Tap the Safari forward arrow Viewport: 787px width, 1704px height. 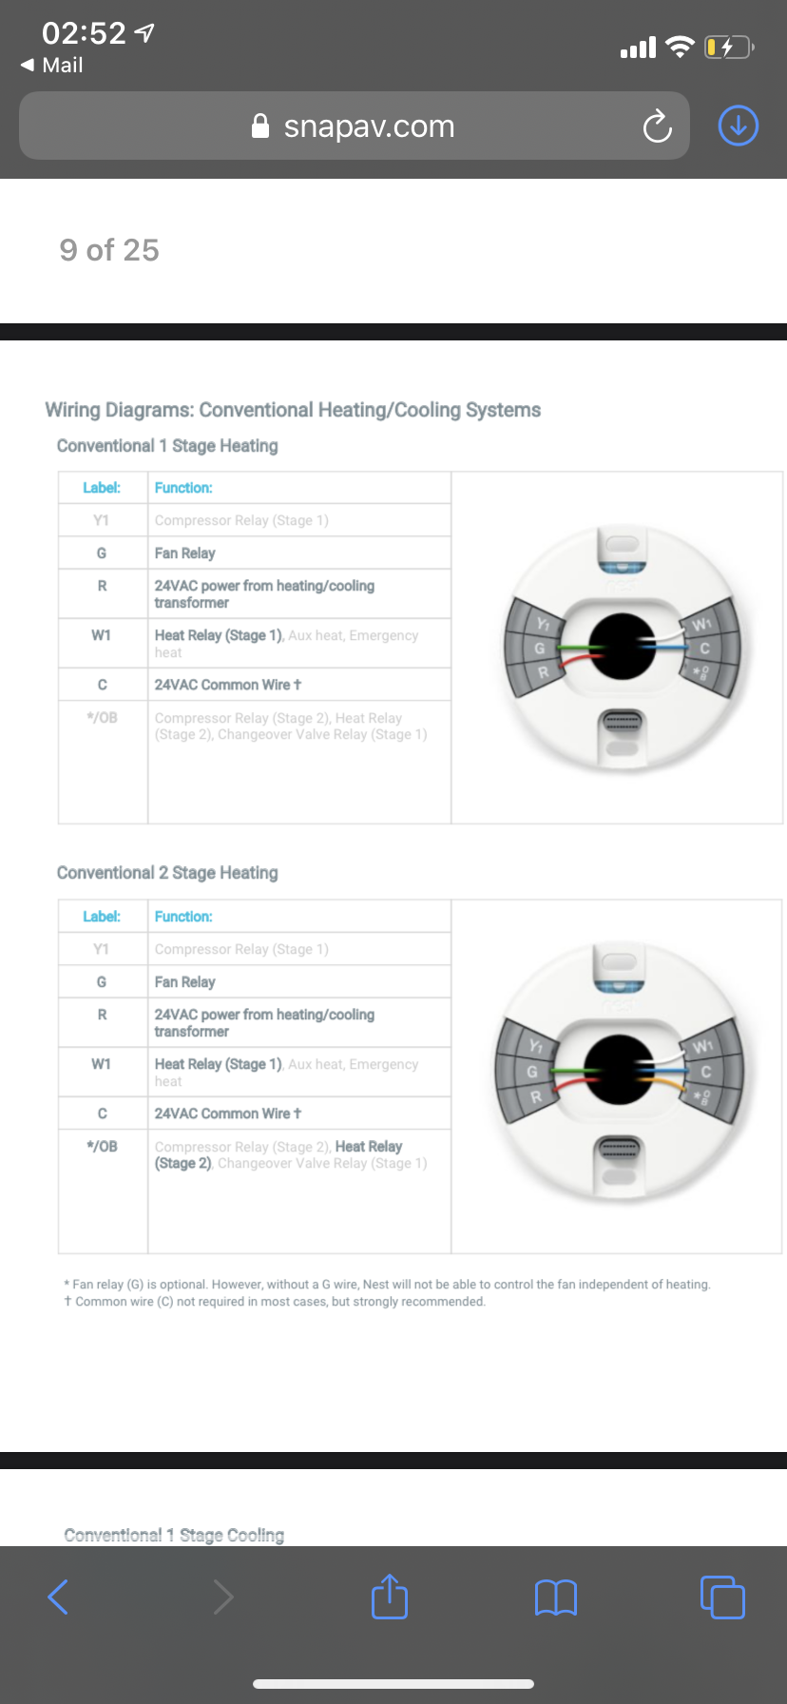click(x=223, y=1597)
